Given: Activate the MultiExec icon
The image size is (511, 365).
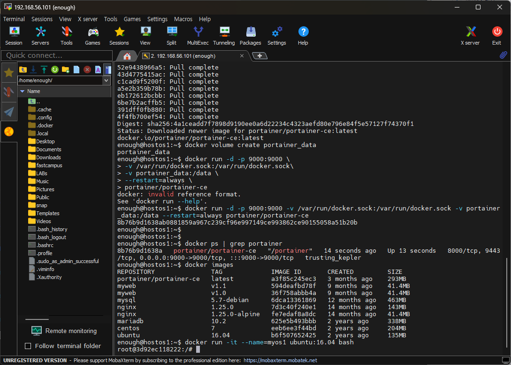Looking at the screenshot, I should point(198,36).
